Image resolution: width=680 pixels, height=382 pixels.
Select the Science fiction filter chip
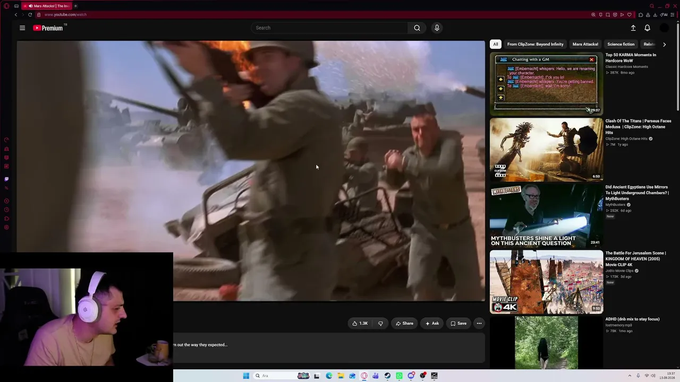point(621,45)
